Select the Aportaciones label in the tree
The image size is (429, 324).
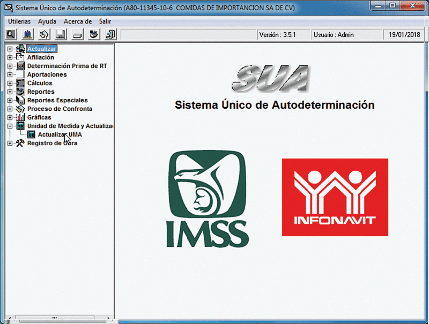pos(47,74)
